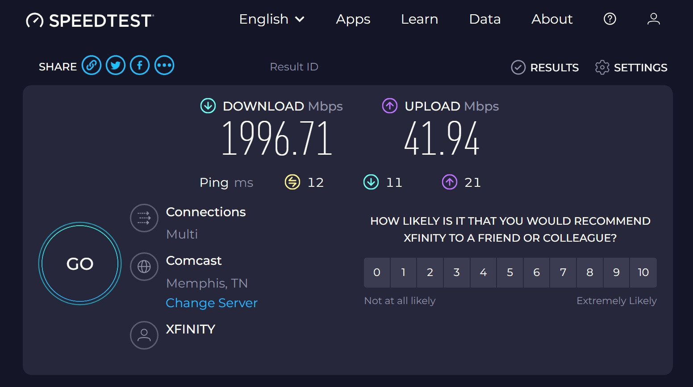Image resolution: width=693 pixels, height=387 pixels.
Task: Click the XFINITY provider name
Action: point(191,329)
